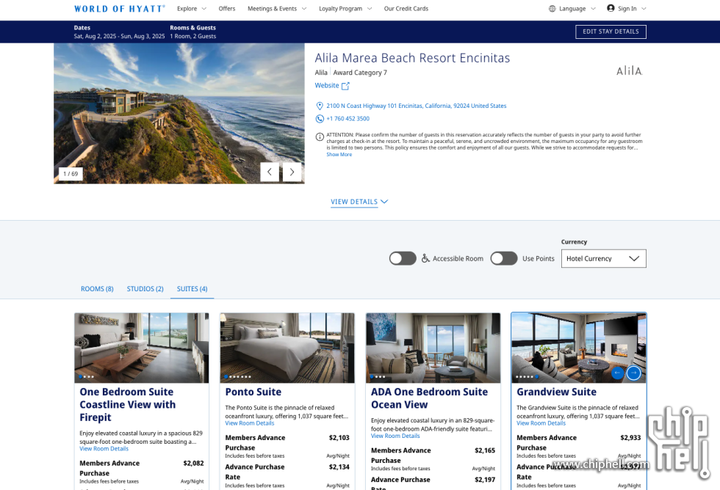The width and height of the screenshot is (720, 490).
Task: Click the 1 / 69 photo counter
Action: click(71, 174)
